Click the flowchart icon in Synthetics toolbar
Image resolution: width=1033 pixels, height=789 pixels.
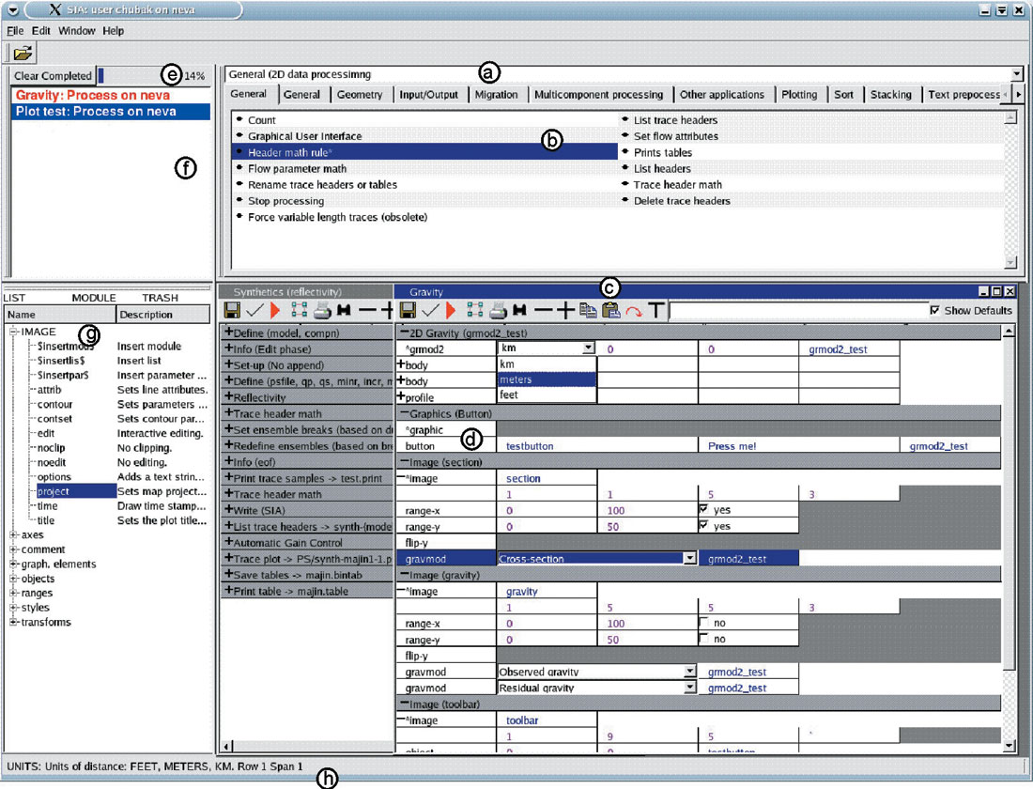pyautogui.click(x=299, y=310)
